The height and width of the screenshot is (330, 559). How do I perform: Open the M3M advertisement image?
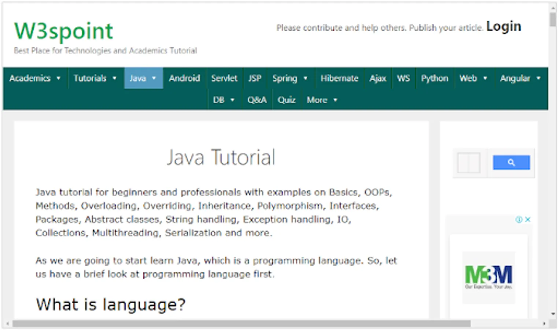point(489,277)
